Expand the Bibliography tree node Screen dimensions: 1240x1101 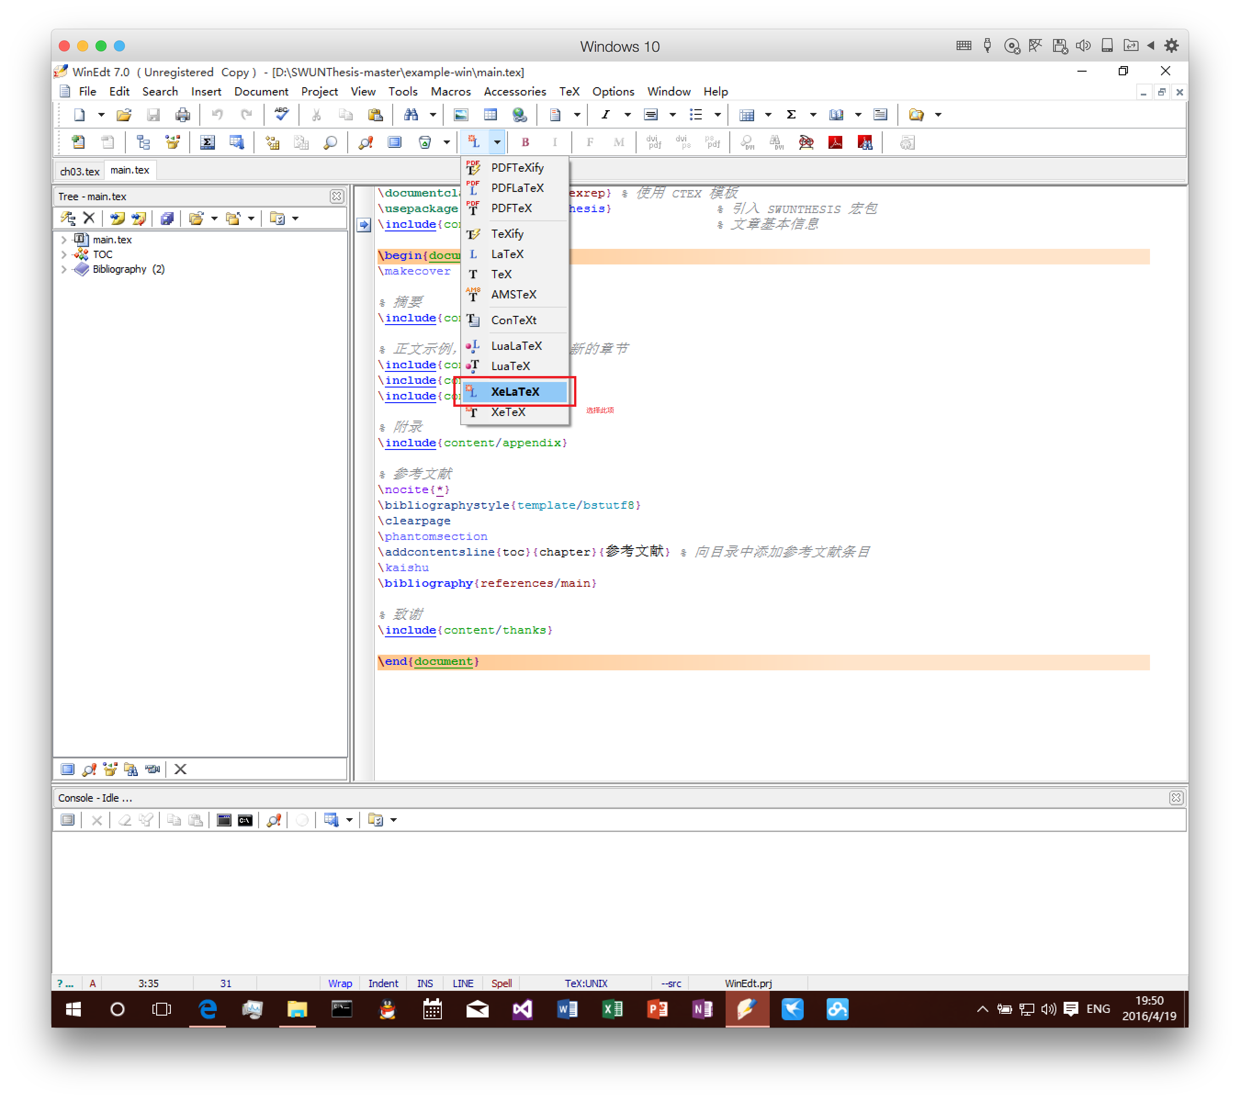tap(64, 270)
